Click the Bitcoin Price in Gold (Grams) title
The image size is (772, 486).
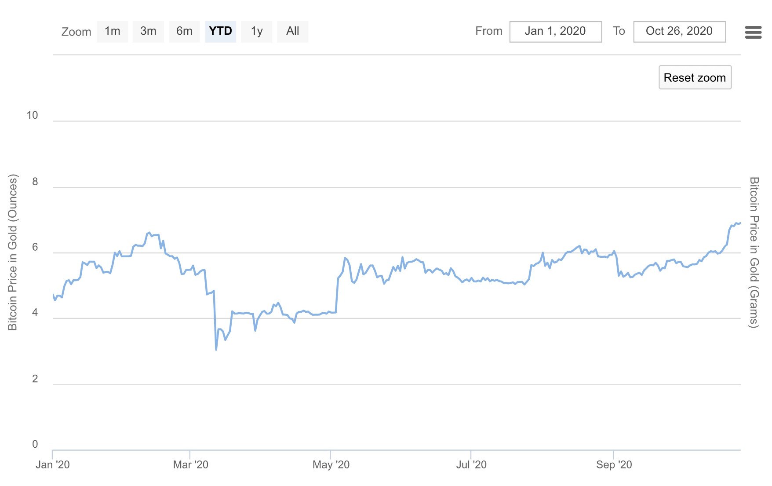[754, 252]
